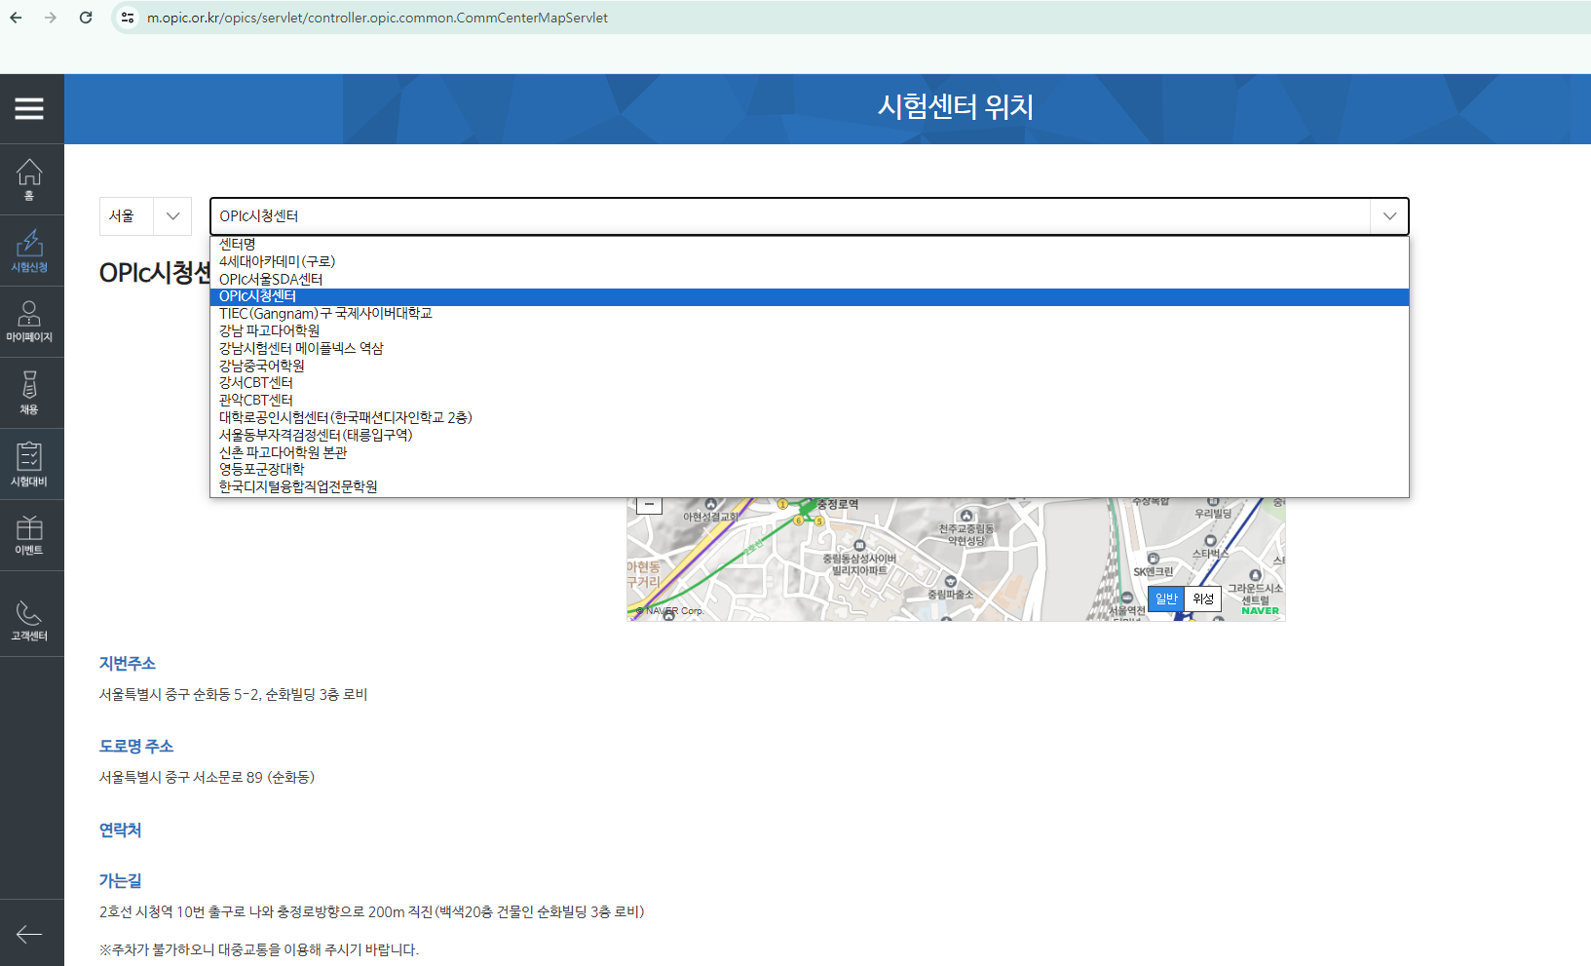Open 이벤트 gift box sidebar icon
Image resolution: width=1591 pixels, height=966 pixels.
pos(30,534)
